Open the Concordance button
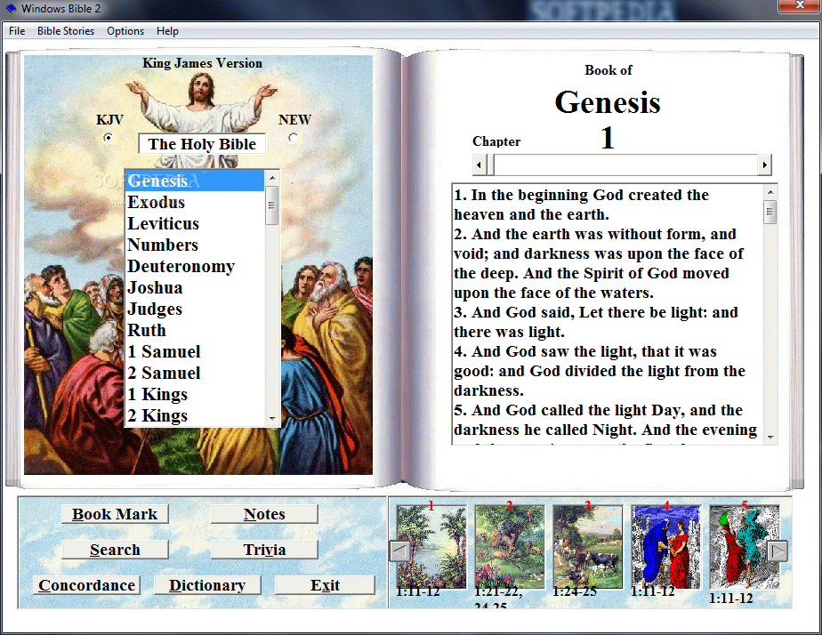 point(86,585)
